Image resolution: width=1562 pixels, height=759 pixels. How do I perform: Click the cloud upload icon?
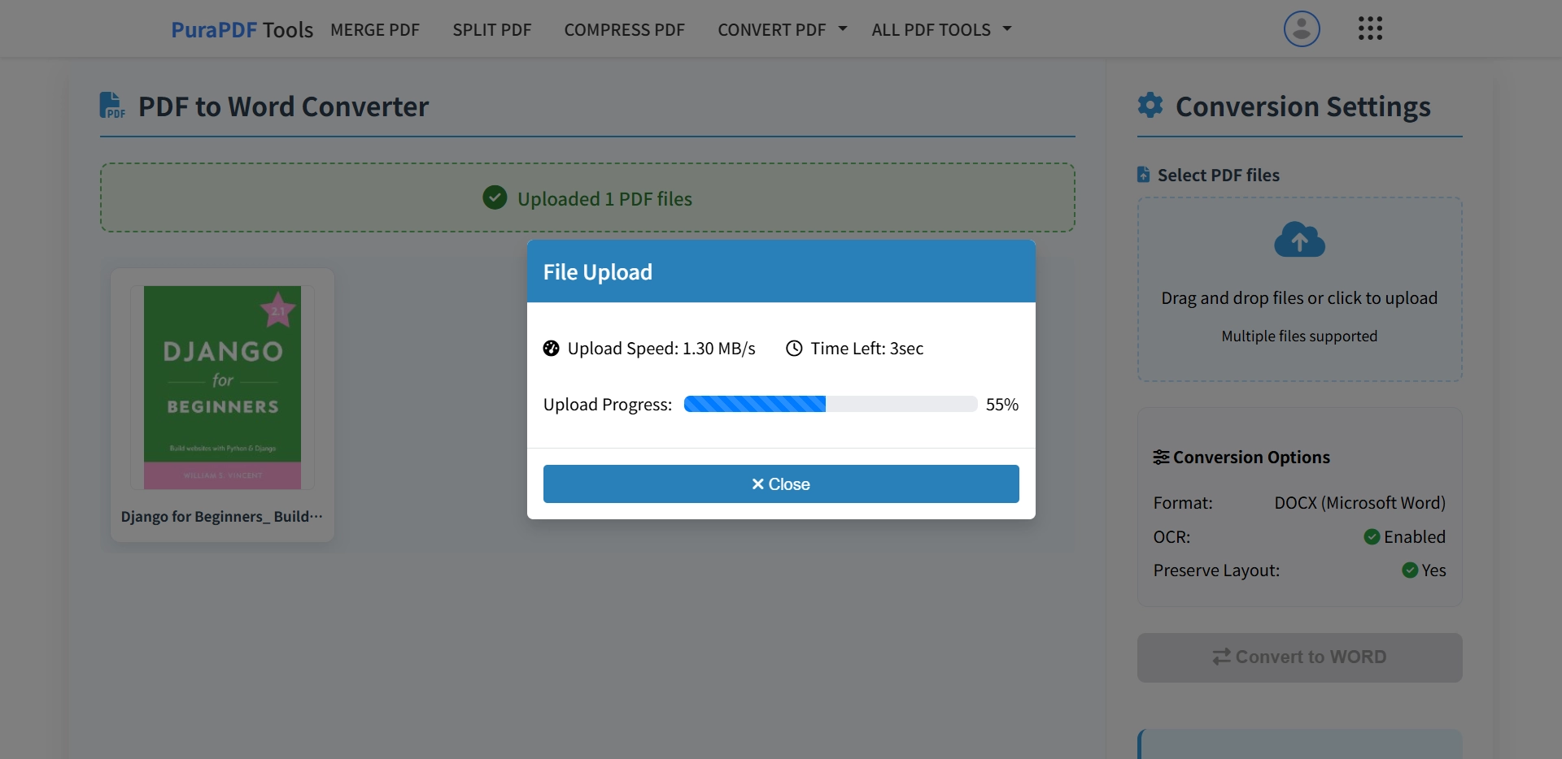1299,240
